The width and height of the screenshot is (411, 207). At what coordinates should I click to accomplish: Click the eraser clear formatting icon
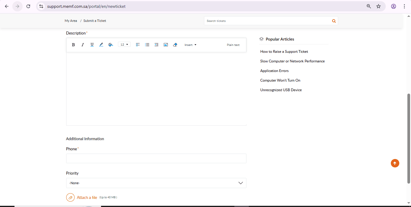[x=175, y=45]
